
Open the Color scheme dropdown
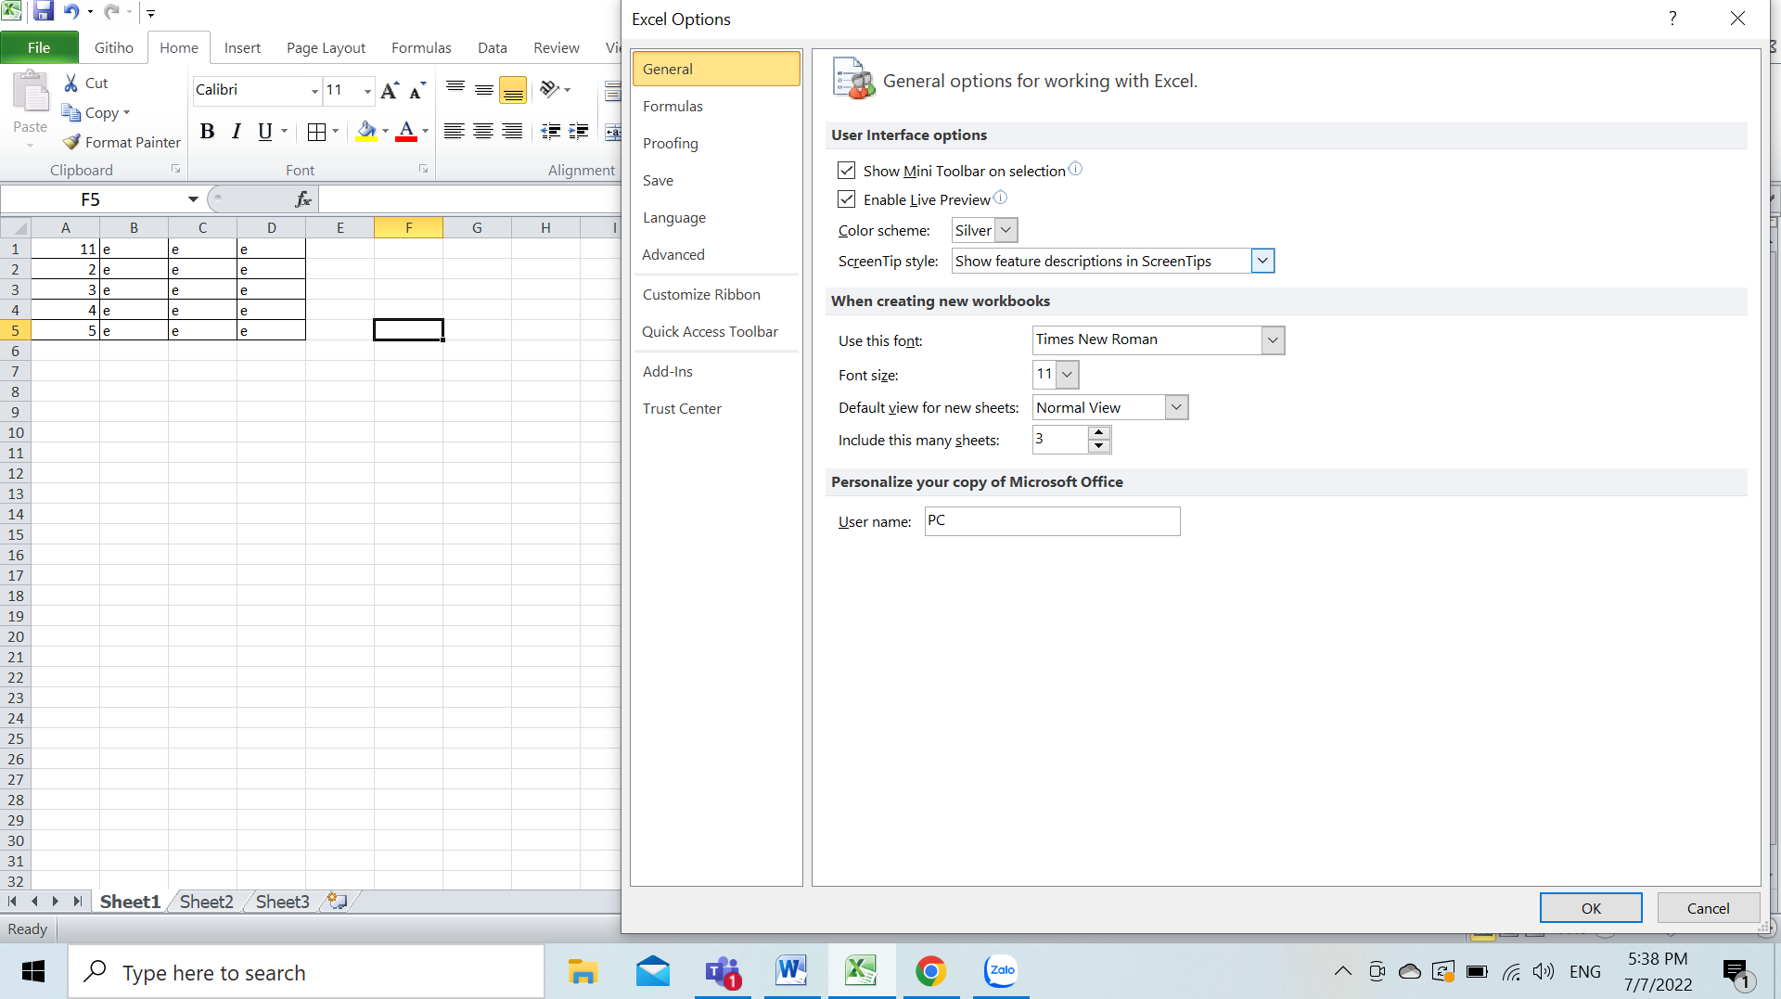tap(1006, 230)
